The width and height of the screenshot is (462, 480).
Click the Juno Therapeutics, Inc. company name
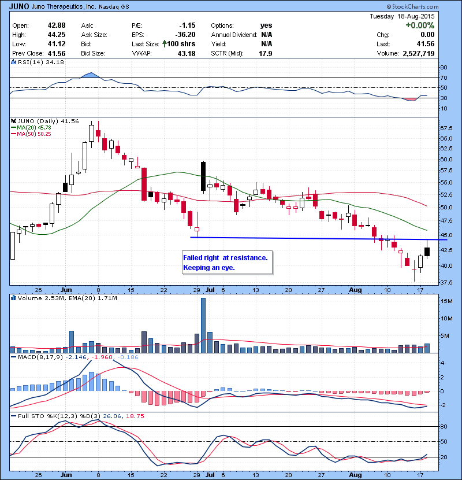pos(64,6)
